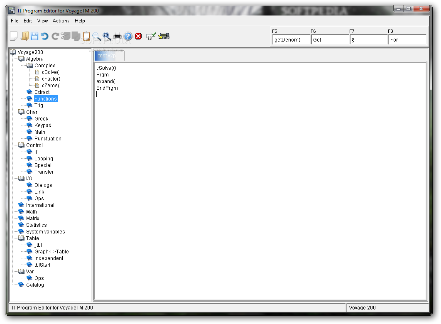Create a new file with the blank page icon
Image resolution: width=441 pixels, height=324 pixels.
click(x=14, y=36)
